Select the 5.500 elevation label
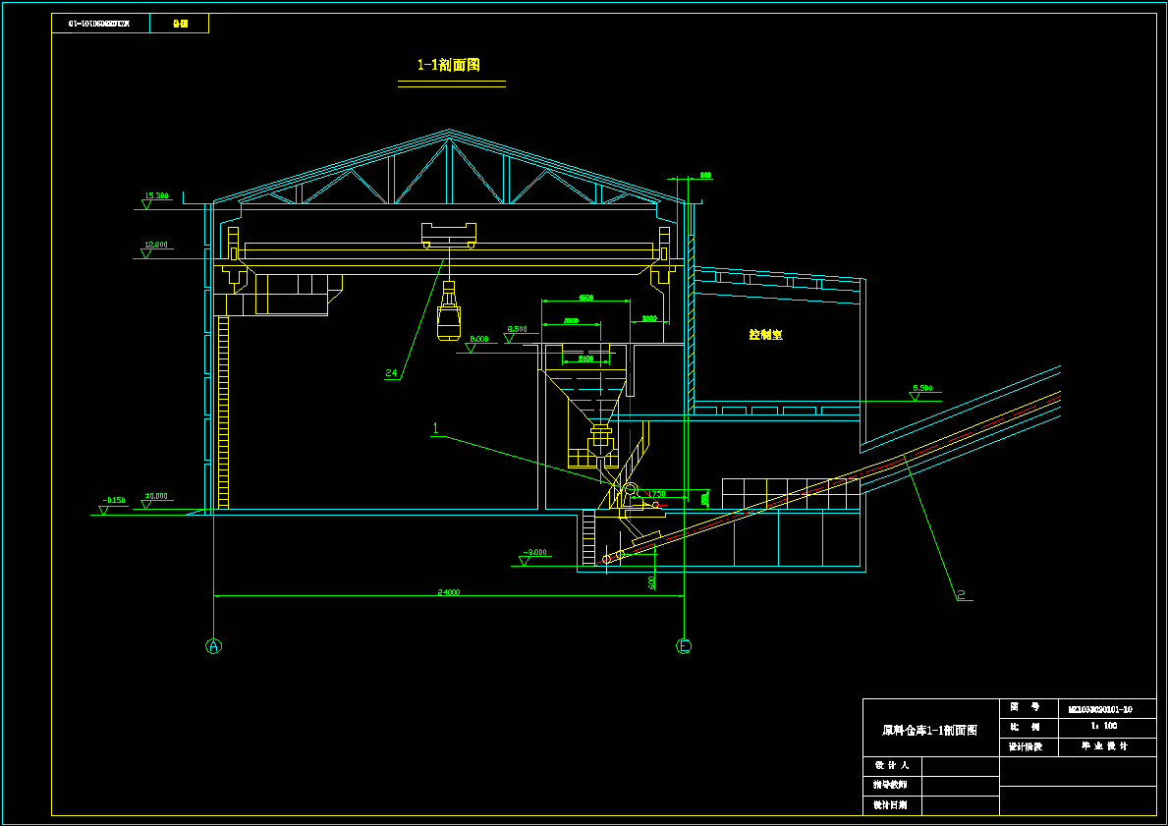The width and height of the screenshot is (1168, 826). point(922,388)
